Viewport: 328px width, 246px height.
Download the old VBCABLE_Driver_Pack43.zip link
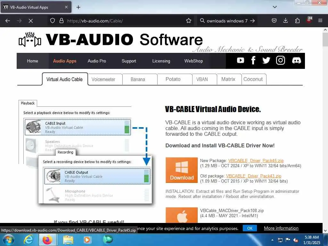254,176
